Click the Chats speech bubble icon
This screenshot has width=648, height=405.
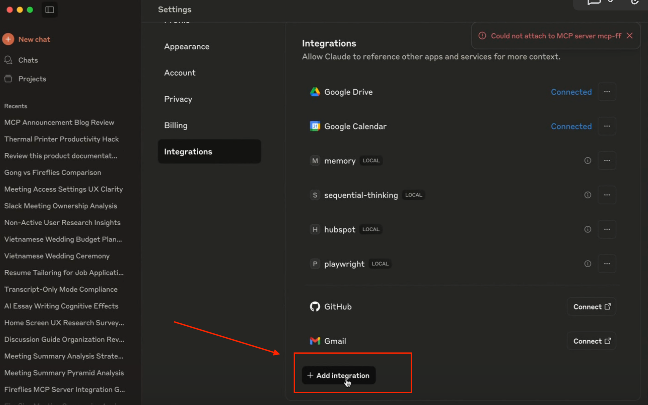[x=8, y=60]
